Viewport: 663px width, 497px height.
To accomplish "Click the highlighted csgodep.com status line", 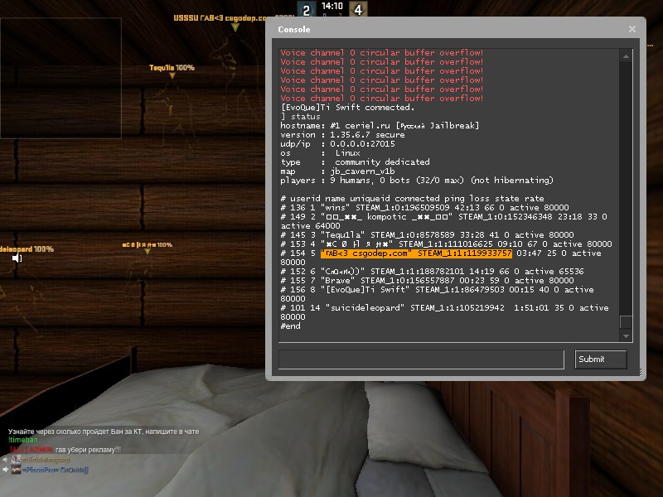I will pyautogui.click(x=416, y=253).
